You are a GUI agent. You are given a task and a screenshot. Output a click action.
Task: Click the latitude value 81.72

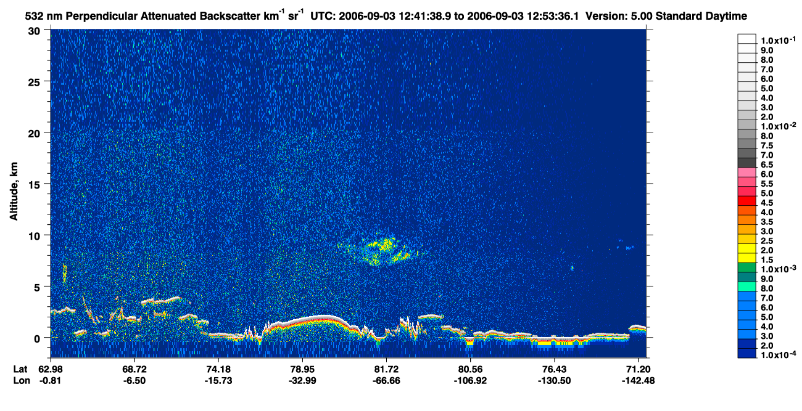tap(386, 369)
